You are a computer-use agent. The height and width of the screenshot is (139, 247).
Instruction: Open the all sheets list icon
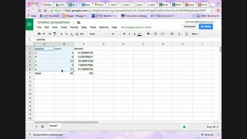pyautogui.click(x=42, y=126)
